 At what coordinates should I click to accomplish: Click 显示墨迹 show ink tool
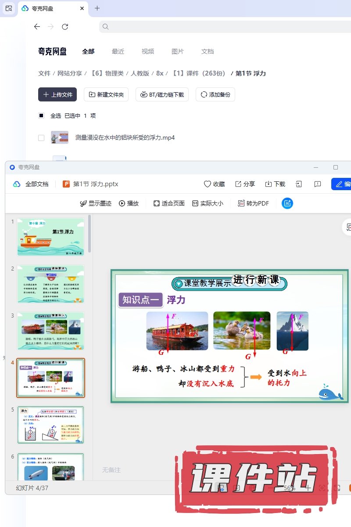pyautogui.click(x=83, y=203)
